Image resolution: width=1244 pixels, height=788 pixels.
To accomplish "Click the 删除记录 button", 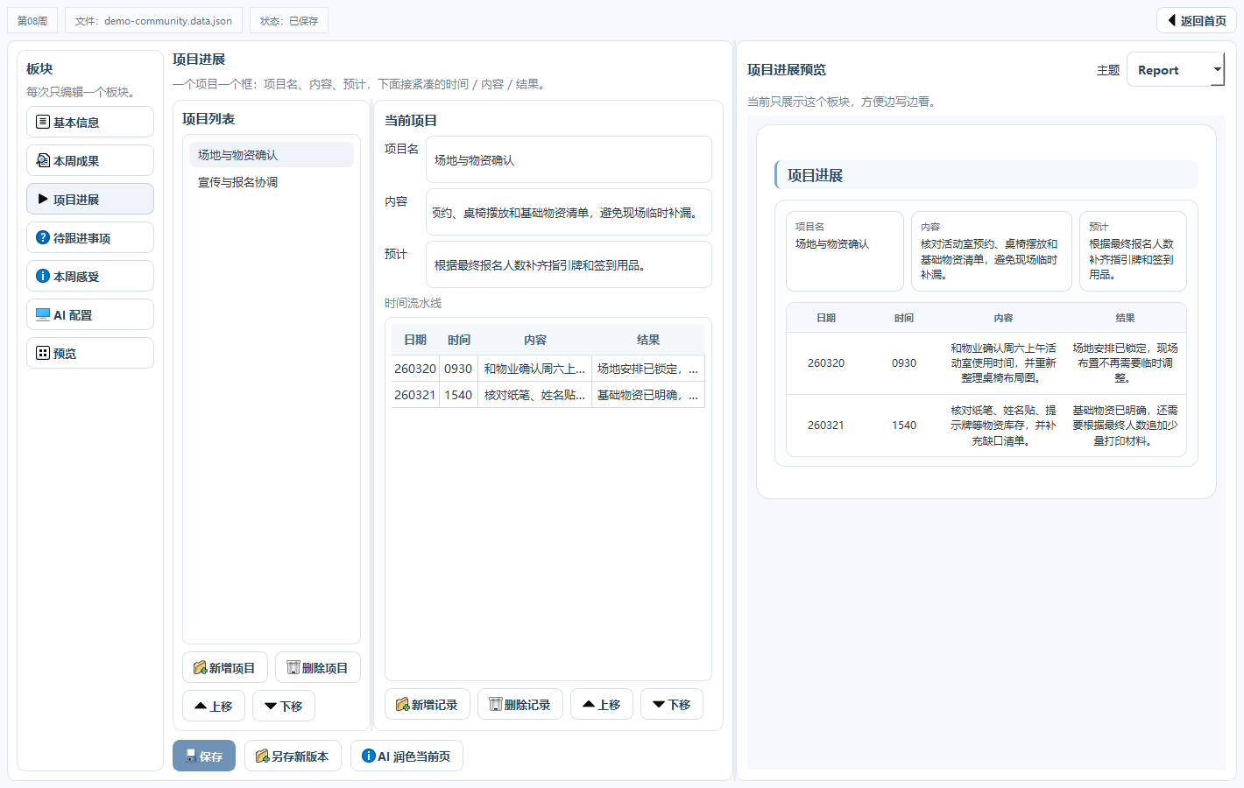I will point(520,704).
